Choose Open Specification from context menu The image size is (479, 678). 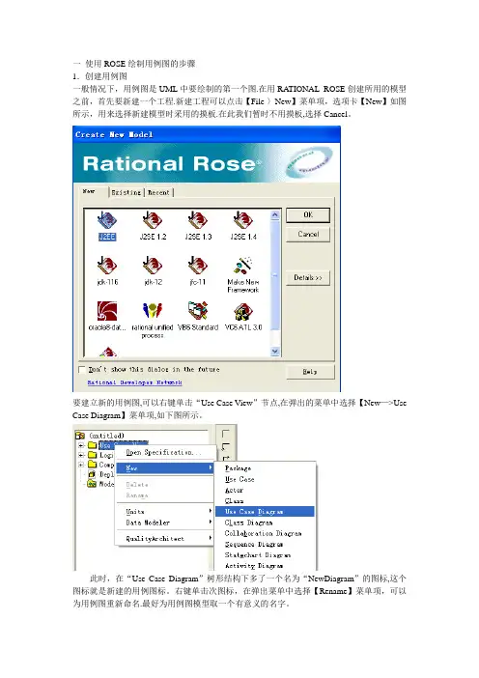pos(165,452)
